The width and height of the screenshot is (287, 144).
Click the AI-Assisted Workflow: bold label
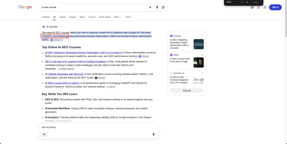[58, 108]
